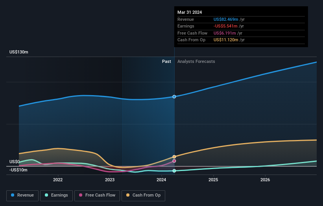This screenshot has width=323, height=206.
Task: Click the Past section label
Action: pos(166,61)
